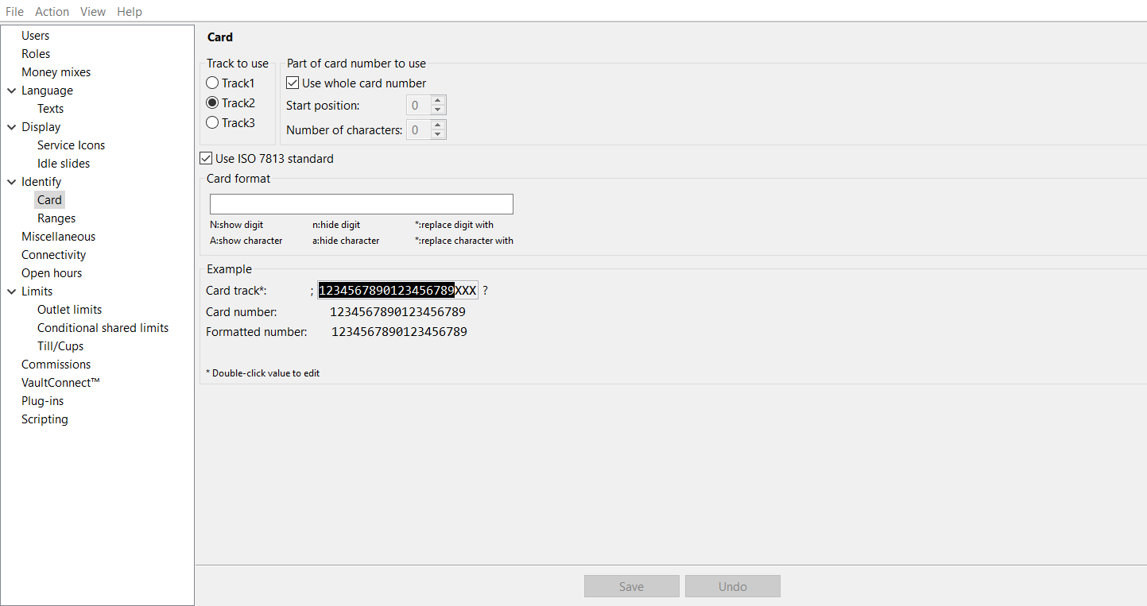Select the Scripting settings page
Screen dimensions: 1147x606
(x=45, y=419)
